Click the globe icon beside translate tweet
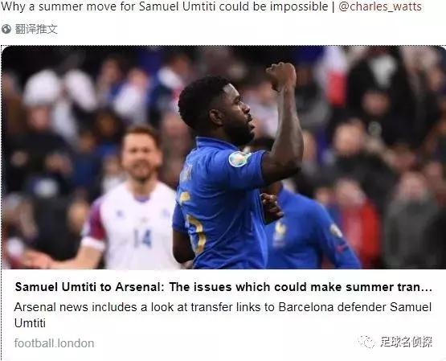 click(x=6, y=29)
